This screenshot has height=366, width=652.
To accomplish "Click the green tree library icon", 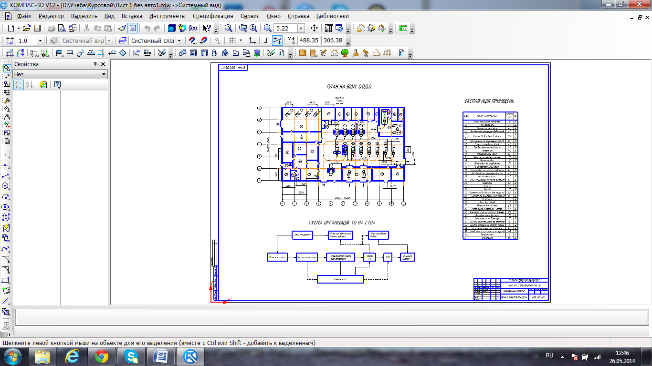I will pos(345,53).
